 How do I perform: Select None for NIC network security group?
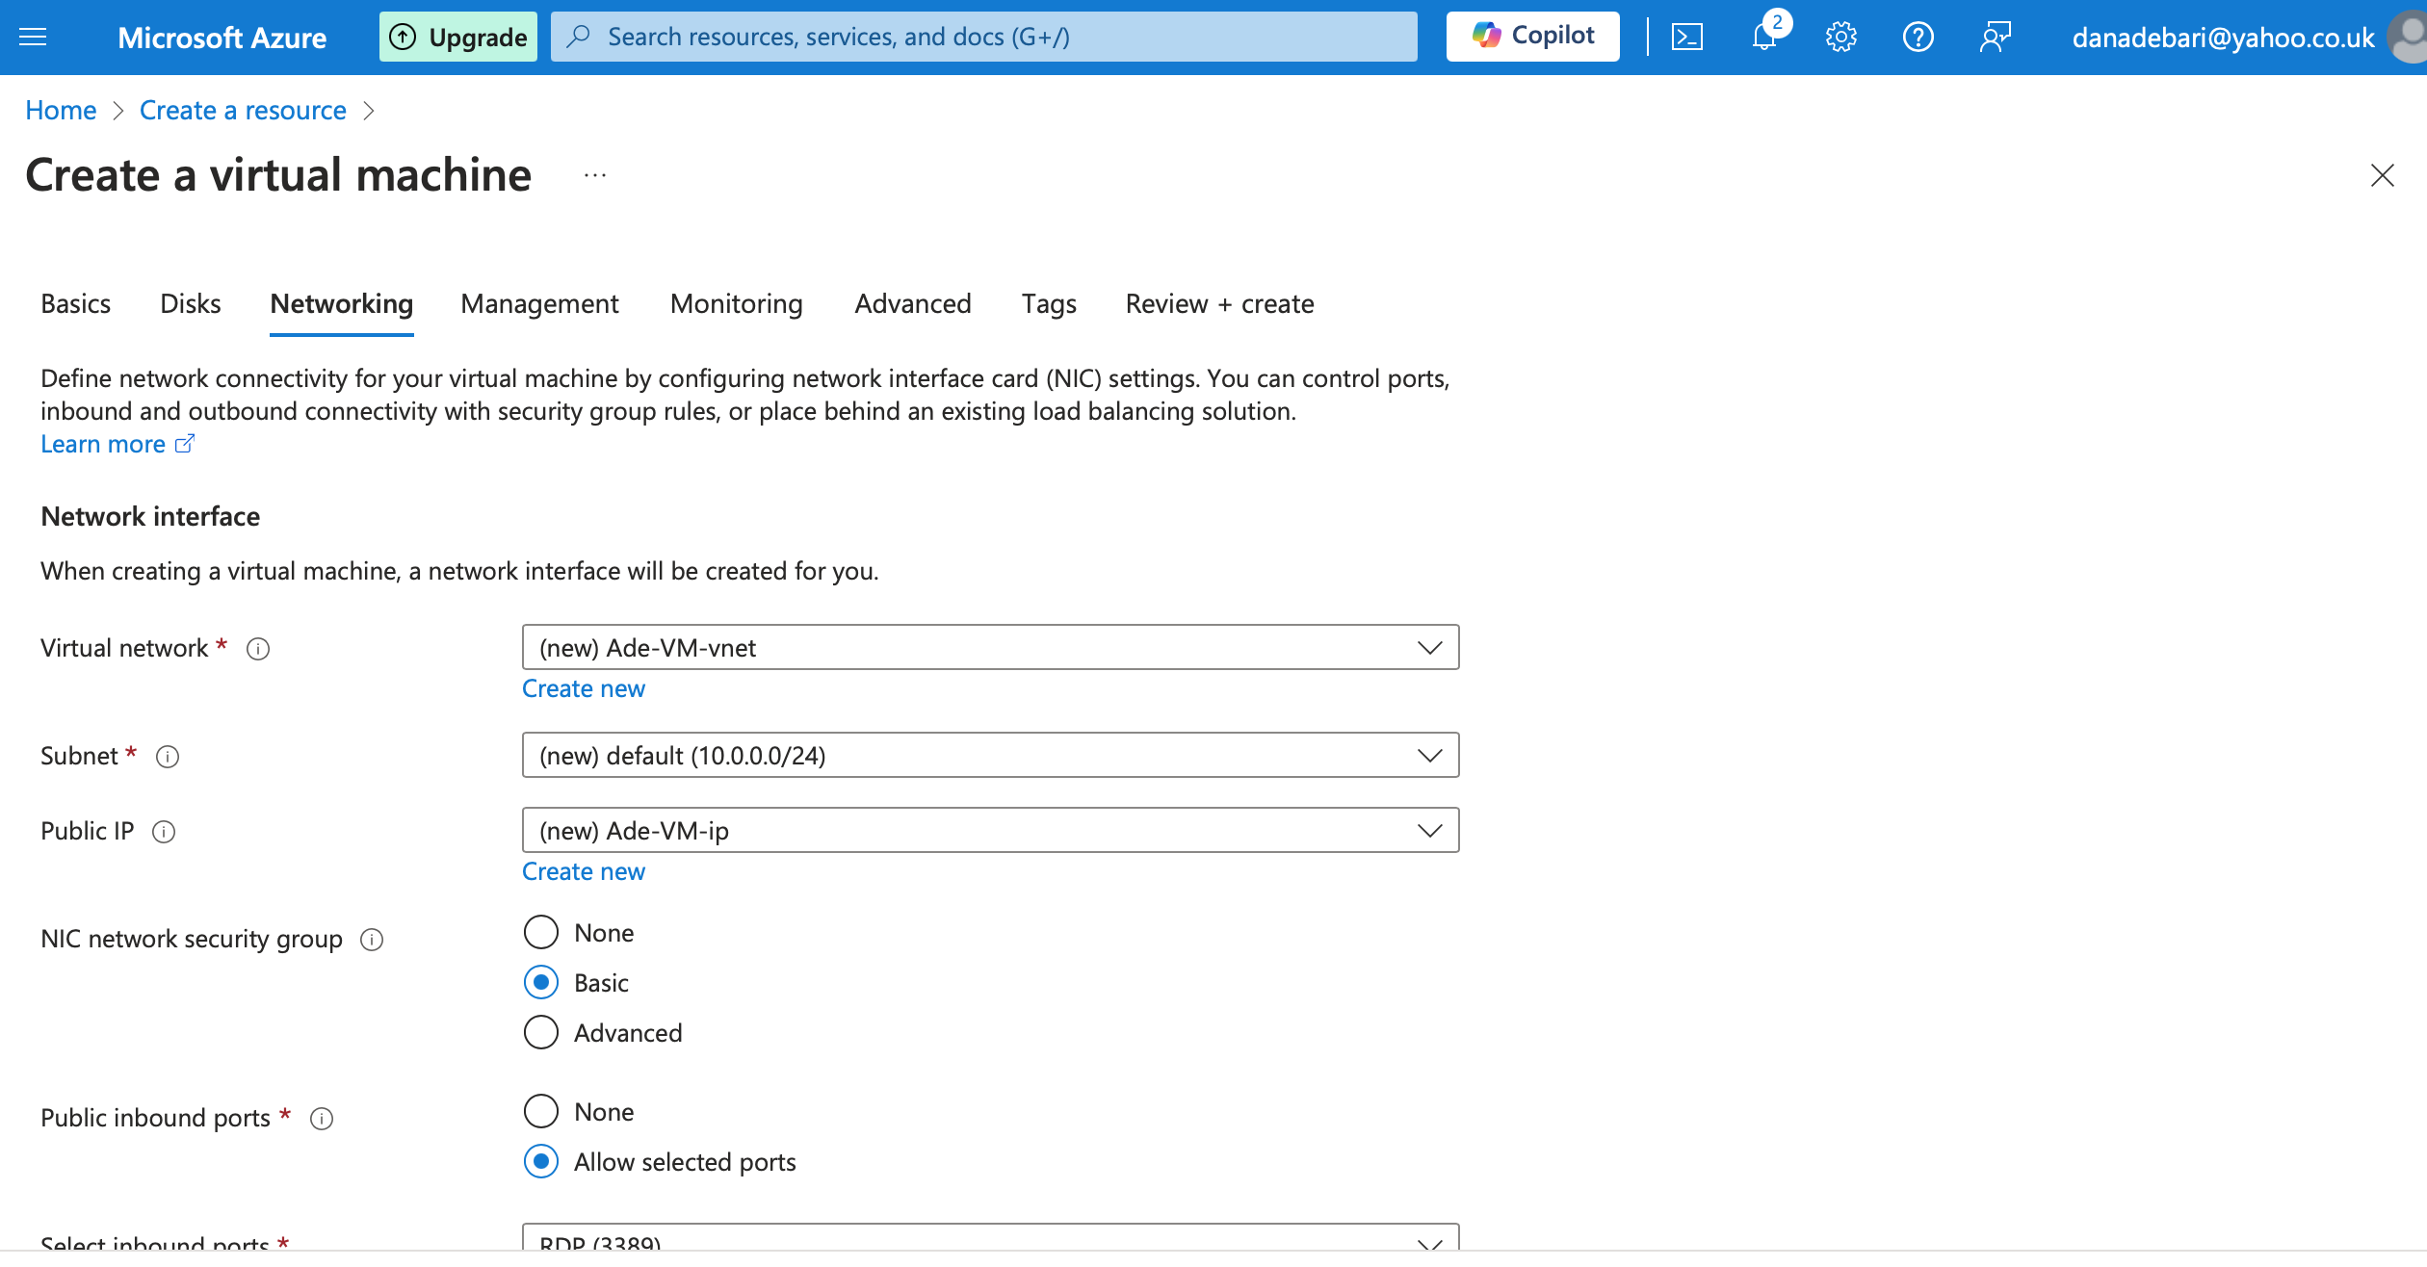point(541,932)
